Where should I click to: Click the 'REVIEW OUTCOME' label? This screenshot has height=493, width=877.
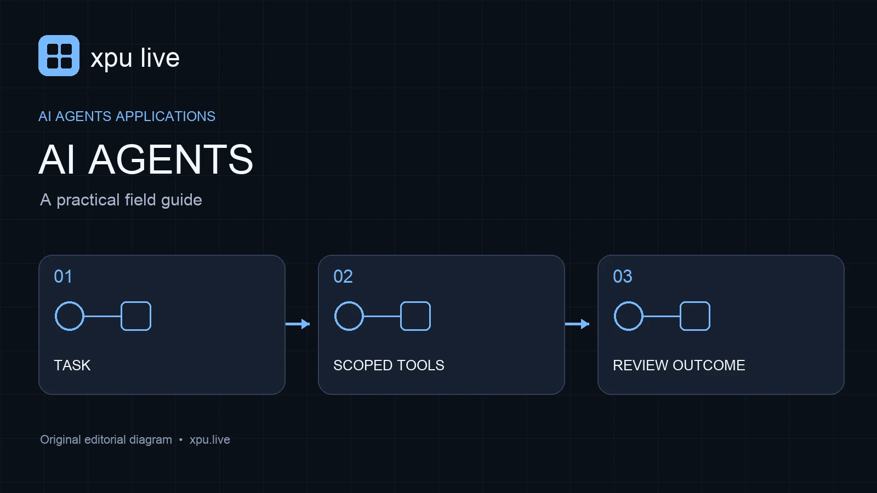679,365
